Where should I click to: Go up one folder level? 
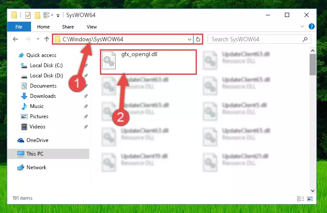click(47, 39)
